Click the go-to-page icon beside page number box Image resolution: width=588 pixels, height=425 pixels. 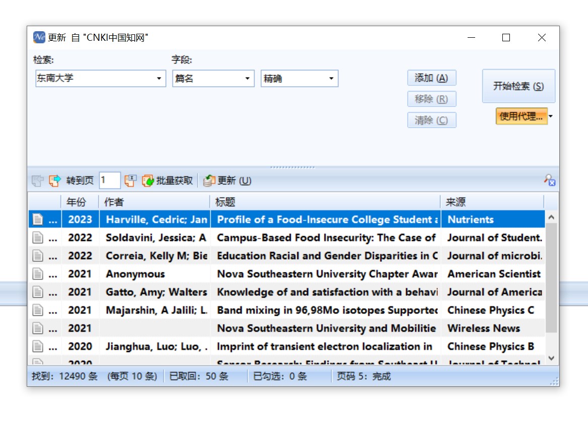[x=130, y=181]
